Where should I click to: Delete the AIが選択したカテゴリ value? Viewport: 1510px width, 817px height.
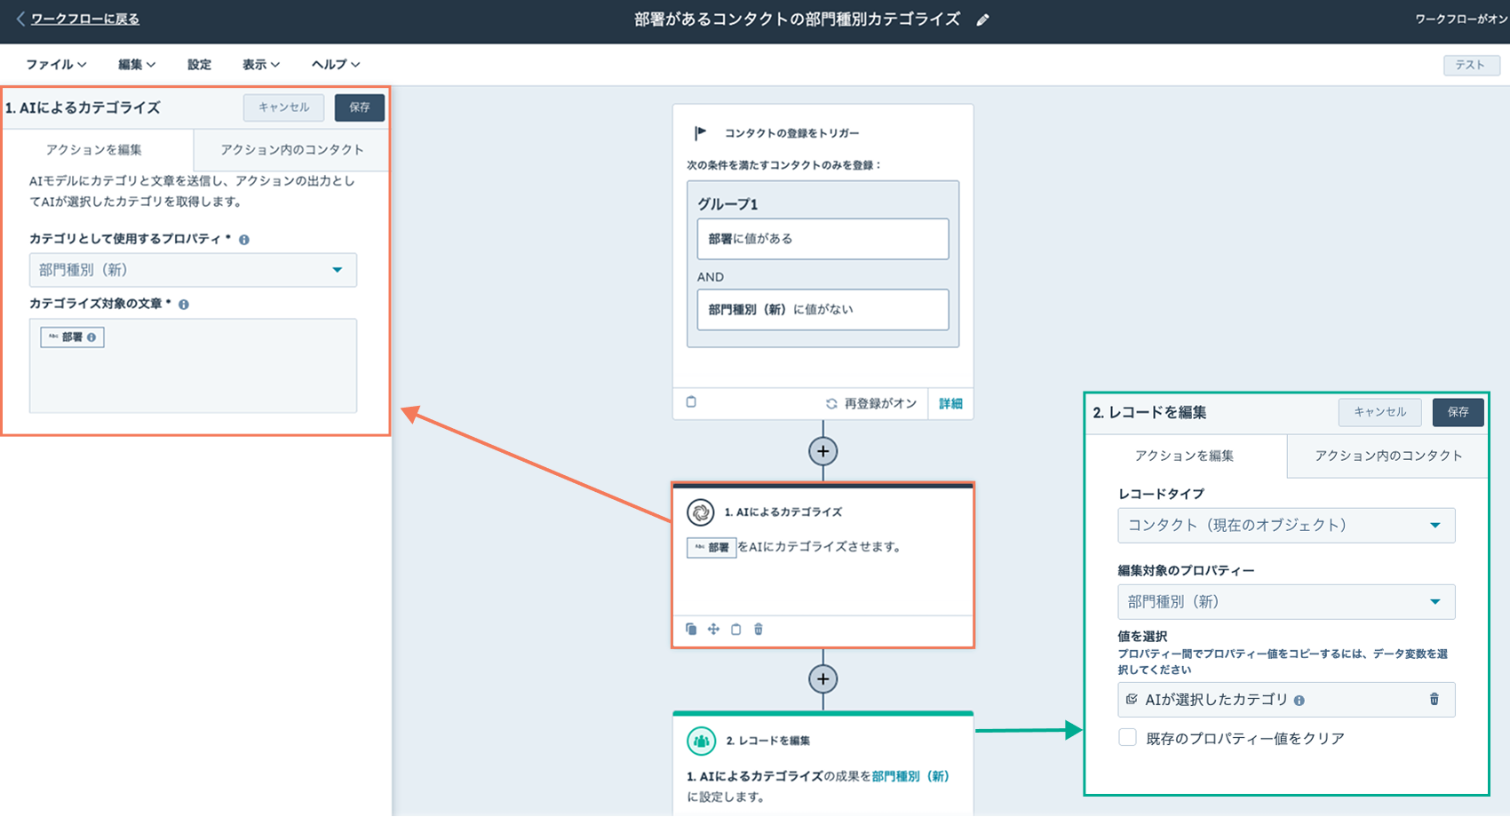coord(1434,700)
